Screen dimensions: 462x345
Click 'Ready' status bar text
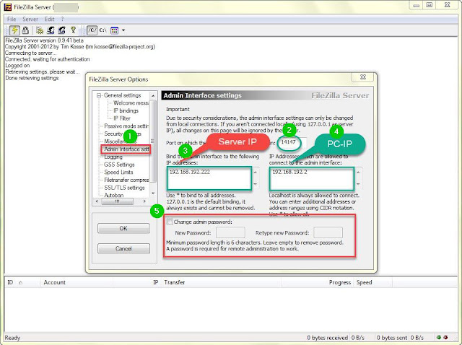pos(12,338)
